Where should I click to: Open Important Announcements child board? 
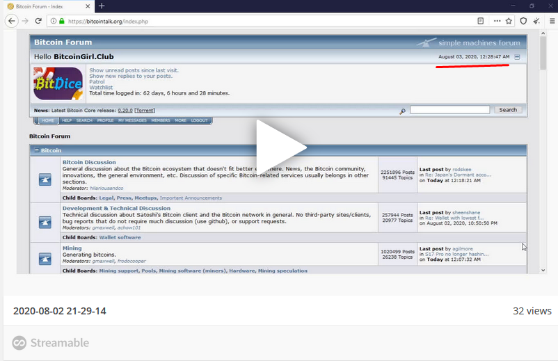pos(191,198)
